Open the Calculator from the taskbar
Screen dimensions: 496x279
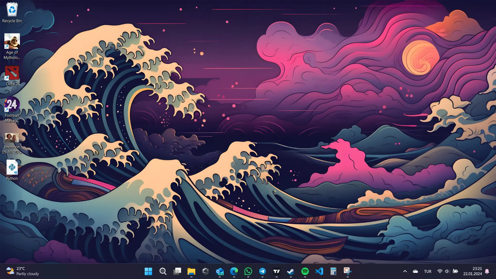(x=334, y=271)
